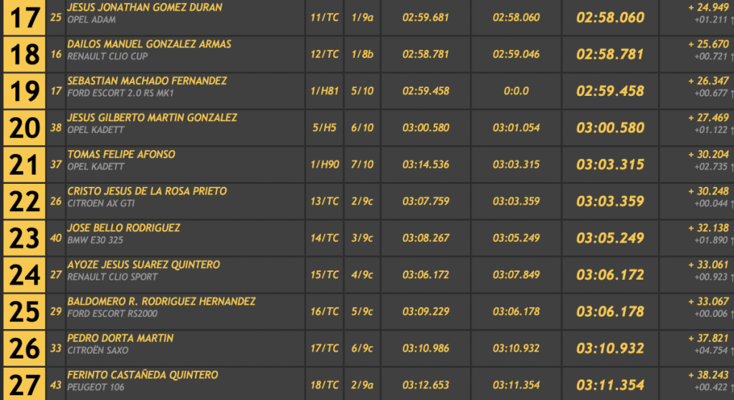Click the up arrow beside +00.923 gap
Screen dimensions: 734x400
pos(731,276)
